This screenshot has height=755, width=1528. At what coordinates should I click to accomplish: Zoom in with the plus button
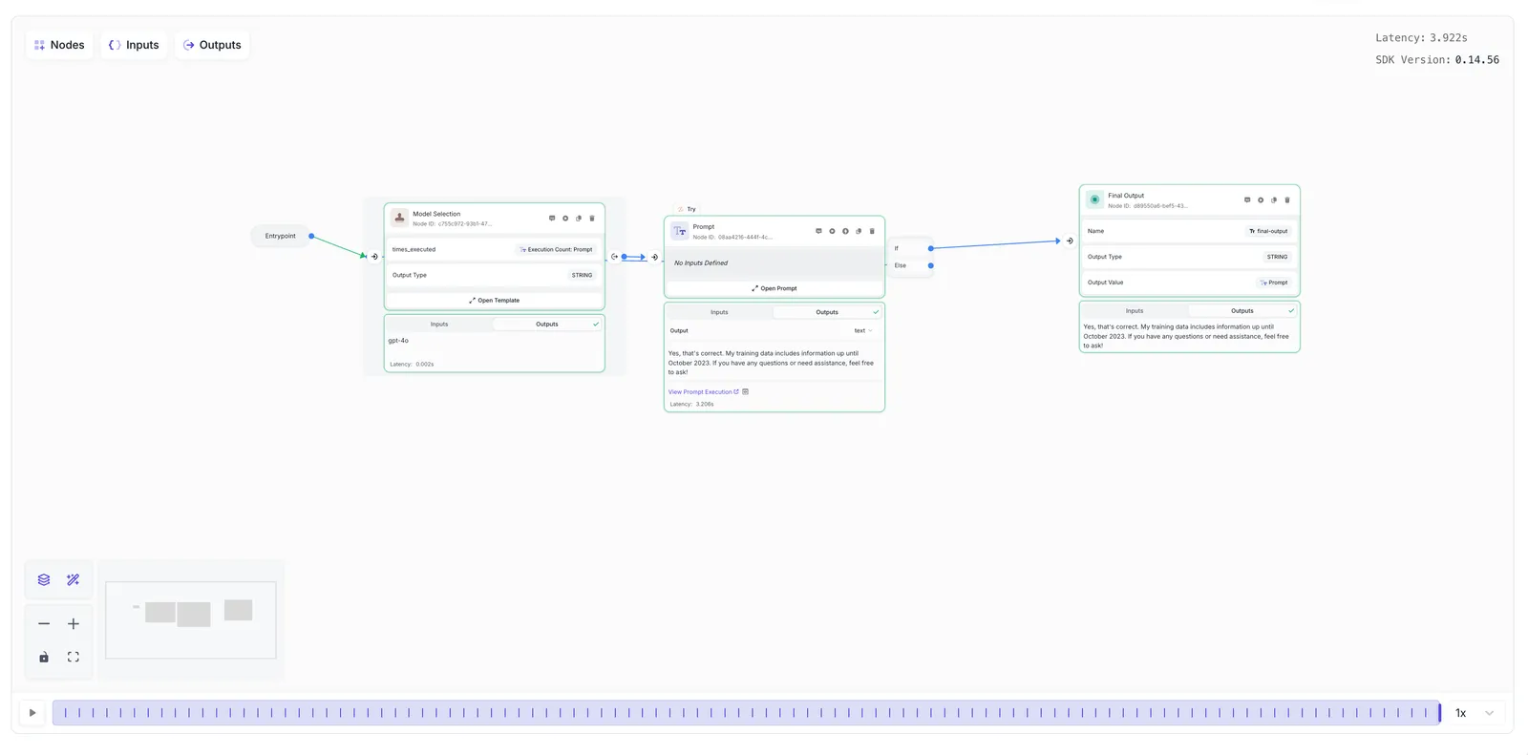click(x=74, y=623)
